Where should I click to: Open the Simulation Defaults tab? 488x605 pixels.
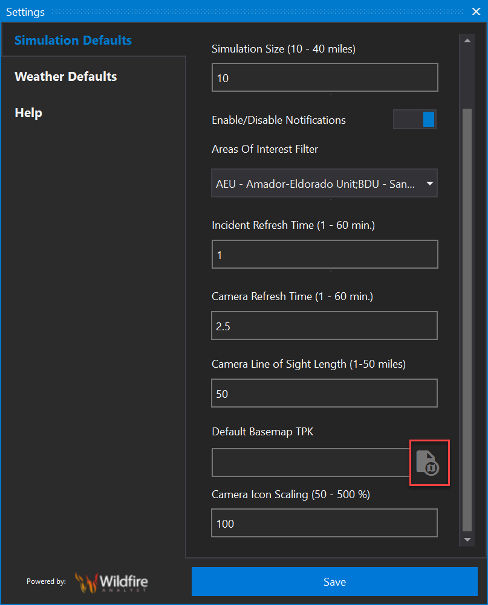coord(73,40)
